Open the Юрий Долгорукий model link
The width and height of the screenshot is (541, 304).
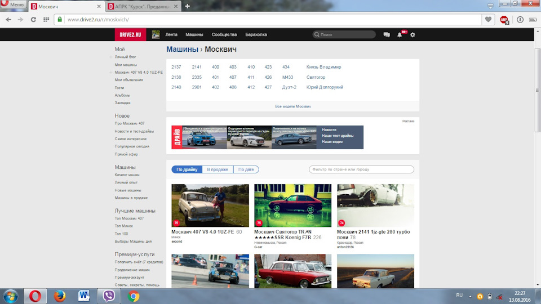[x=325, y=87]
